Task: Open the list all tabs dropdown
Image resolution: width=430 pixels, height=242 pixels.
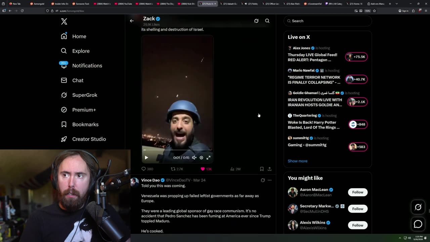Action: pos(397,4)
